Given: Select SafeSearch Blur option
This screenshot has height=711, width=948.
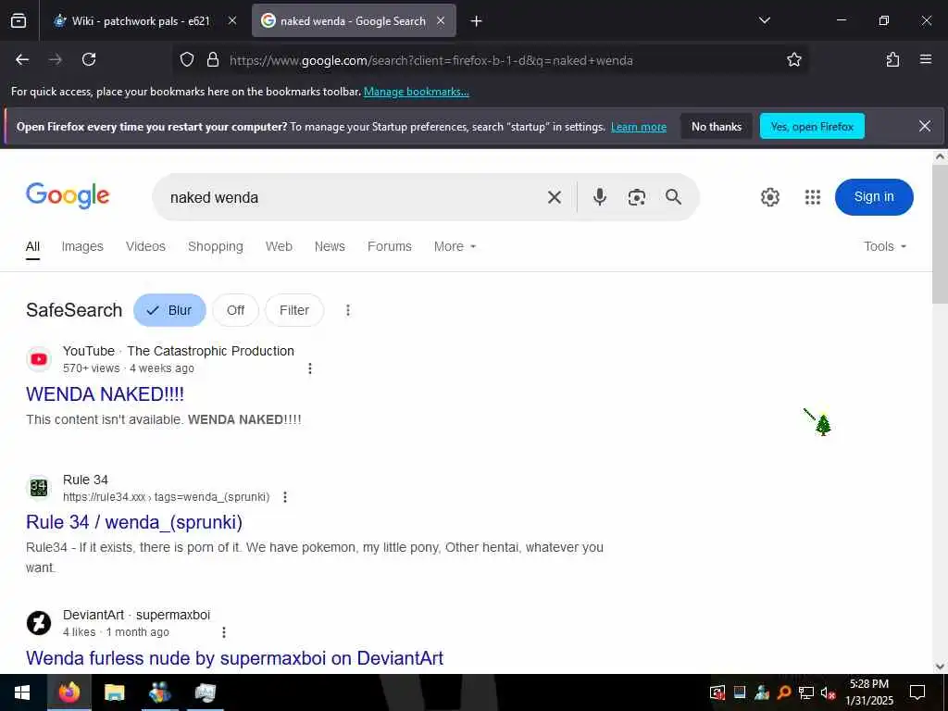Looking at the screenshot, I should click(169, 310).
